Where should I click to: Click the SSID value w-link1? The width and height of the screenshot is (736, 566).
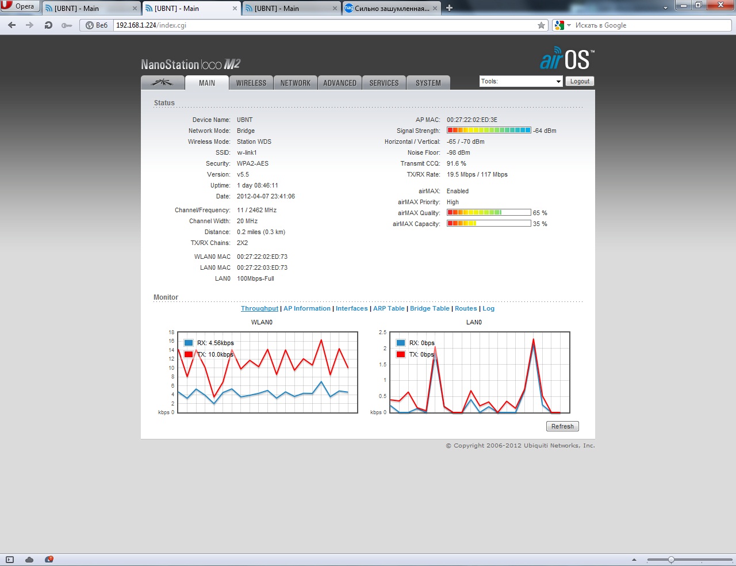point(247,152)
